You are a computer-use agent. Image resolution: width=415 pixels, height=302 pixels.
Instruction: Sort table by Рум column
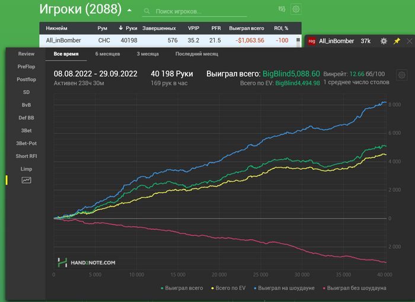point(102,28)
